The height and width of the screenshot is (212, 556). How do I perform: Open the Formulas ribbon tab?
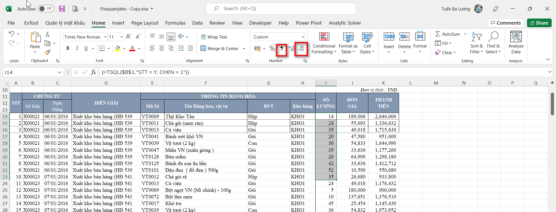[175, 23]
